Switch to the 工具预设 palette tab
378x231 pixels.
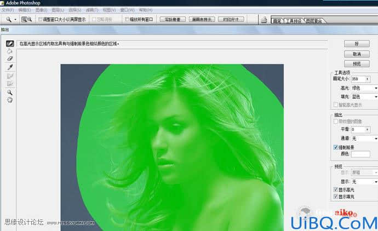[x=294, y=21]
